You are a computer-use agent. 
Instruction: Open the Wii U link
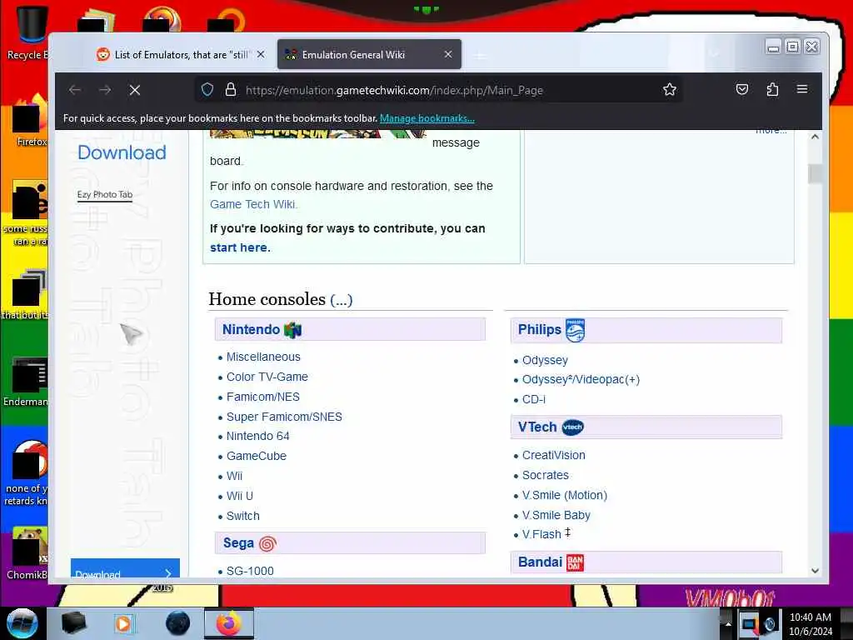click(239, 497)
